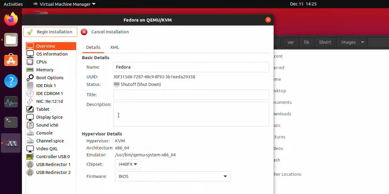Switch to the XML tab
Viewport: 389px width, 194px height.
(x=115, y=47)
